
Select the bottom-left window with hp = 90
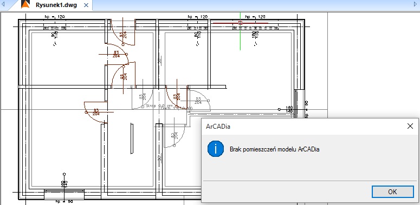[64, 195]
